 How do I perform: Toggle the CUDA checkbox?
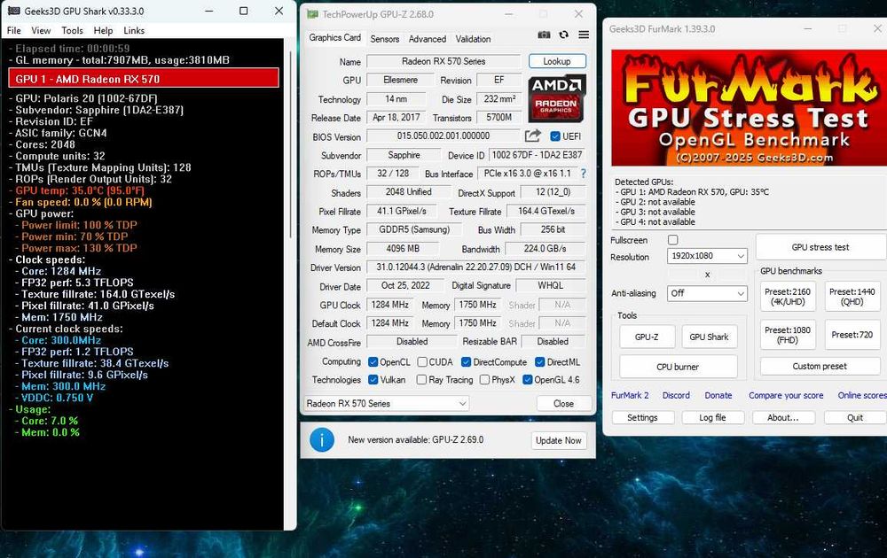point(422,362)
